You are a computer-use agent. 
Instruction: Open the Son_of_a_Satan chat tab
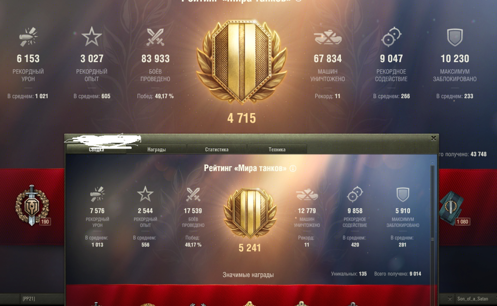[473, 299]
